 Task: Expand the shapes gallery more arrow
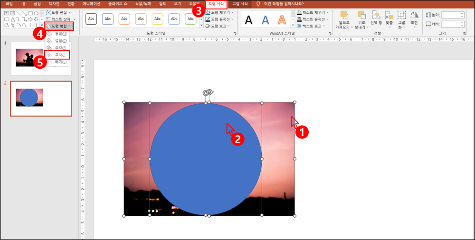[42, 26]
